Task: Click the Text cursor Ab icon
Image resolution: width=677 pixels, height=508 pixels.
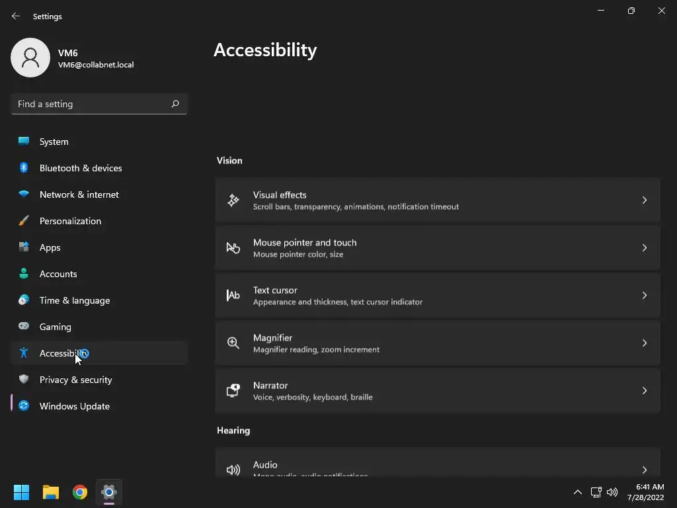Action: (233, 295)
